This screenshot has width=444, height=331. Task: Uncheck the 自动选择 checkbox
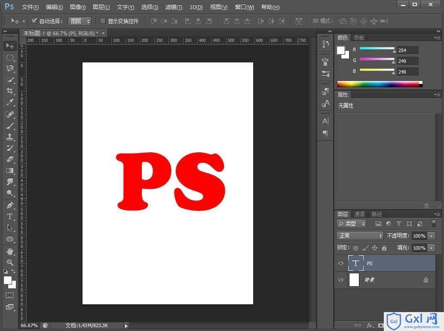point(34,21)
